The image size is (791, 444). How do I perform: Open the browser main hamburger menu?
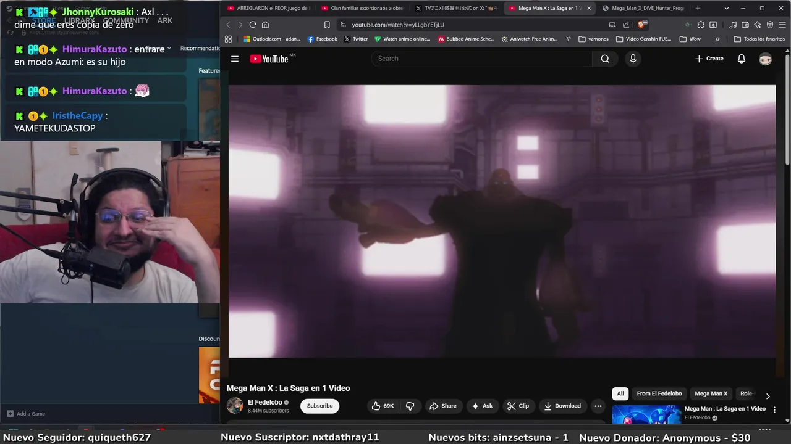coord(782,25)
